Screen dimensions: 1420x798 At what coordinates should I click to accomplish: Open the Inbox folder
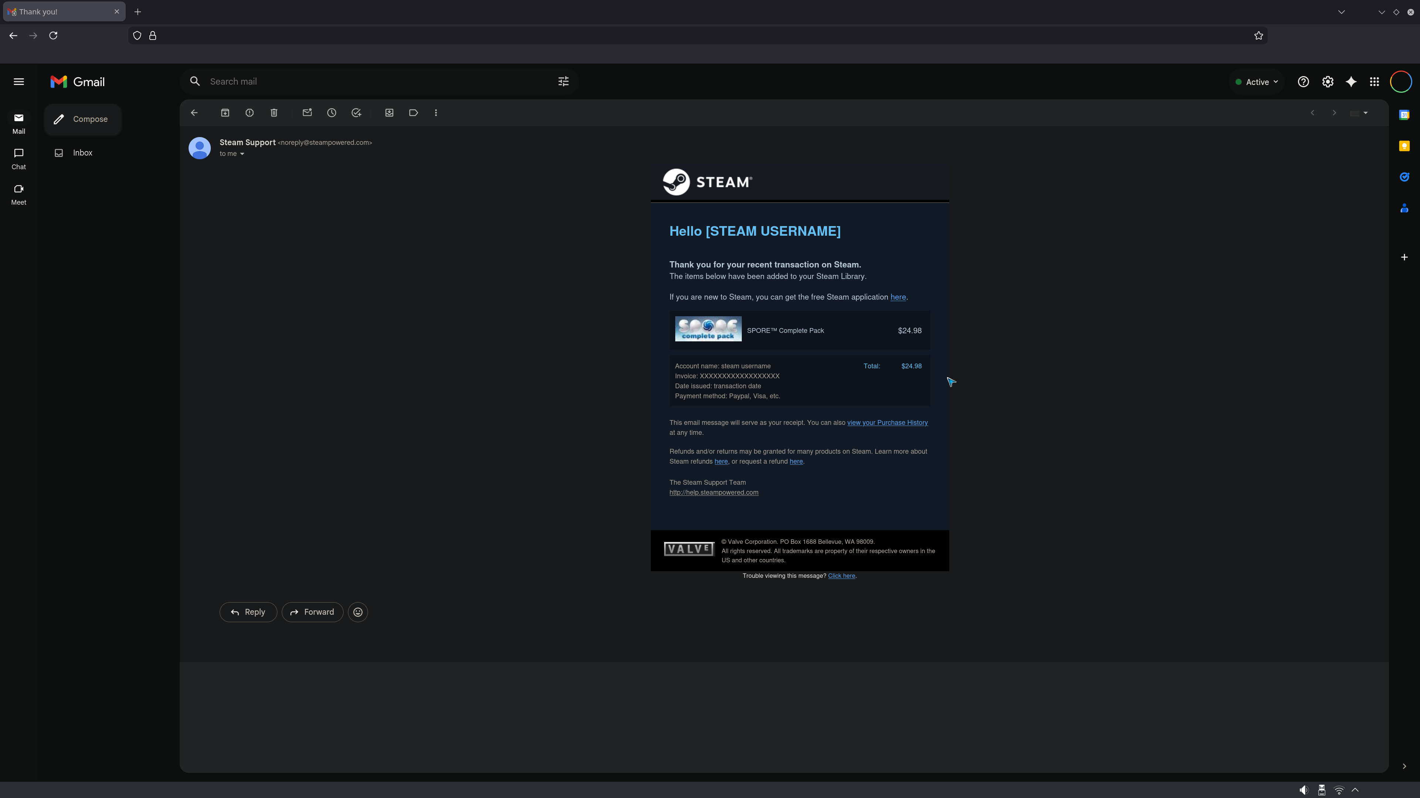point(83,153)
